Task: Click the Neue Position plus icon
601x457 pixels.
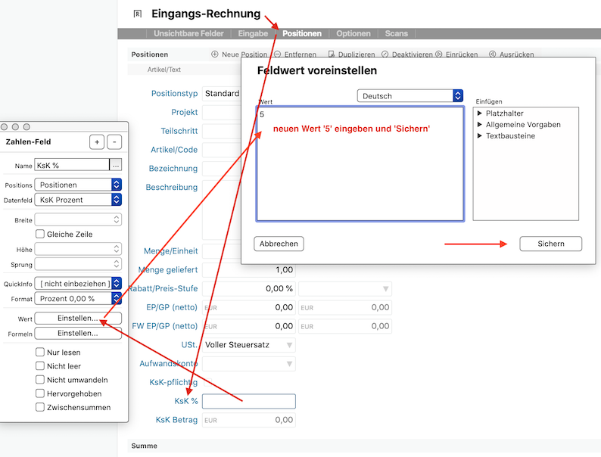Action: click(x=215, y=54)
